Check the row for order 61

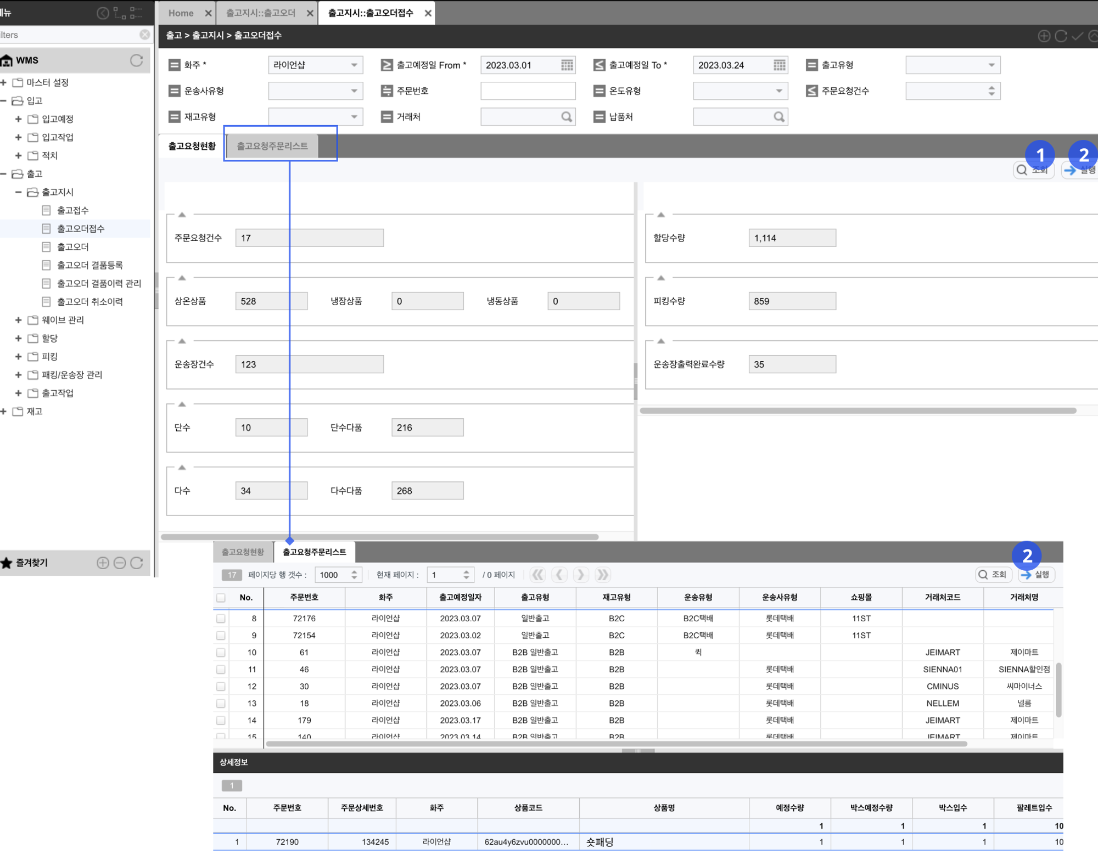tap(221, 653)
